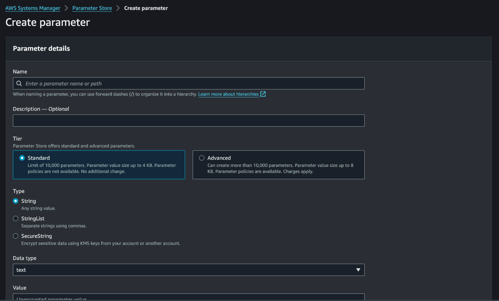The image size is (499, 301).
Task: Select String as the parameter type
Action: (x=16, y=201)
